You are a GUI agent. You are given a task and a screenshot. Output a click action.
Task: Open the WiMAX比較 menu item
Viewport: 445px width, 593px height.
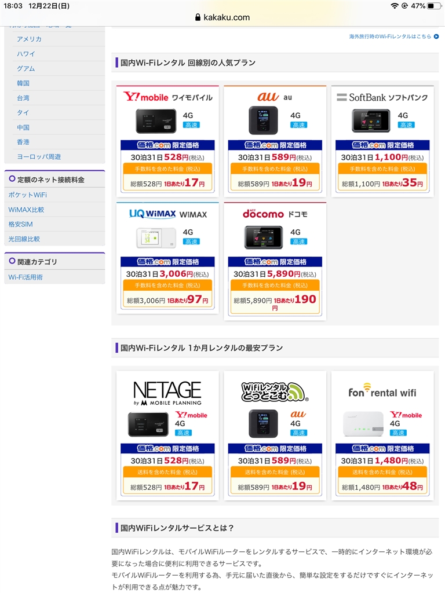26,210
